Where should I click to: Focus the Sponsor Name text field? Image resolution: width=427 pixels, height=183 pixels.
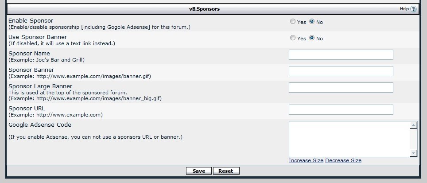click(x=341, y=55)
